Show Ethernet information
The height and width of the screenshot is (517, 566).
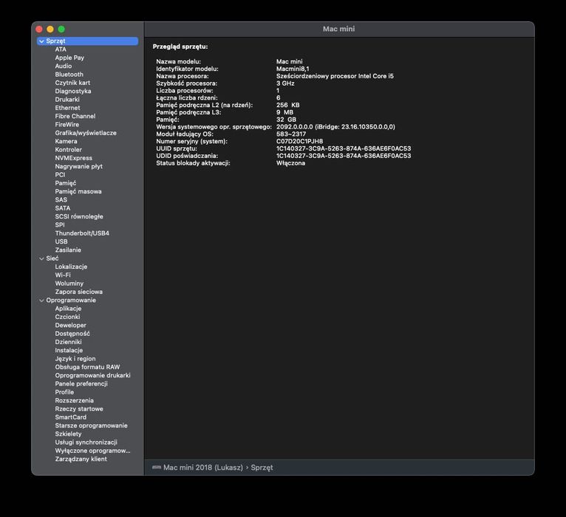coord(67,108)
